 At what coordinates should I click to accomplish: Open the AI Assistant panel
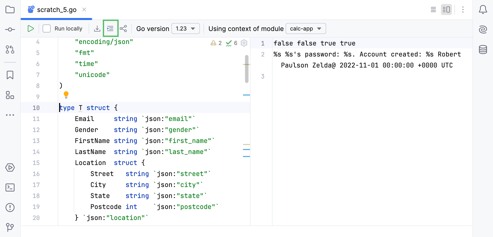point(483,29)
